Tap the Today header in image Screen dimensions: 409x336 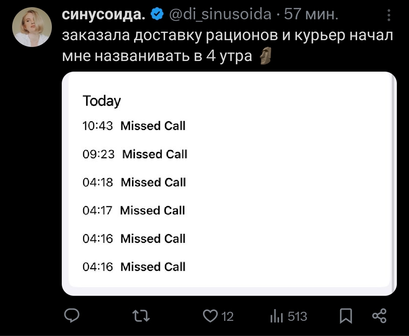(x=102, y=101)
